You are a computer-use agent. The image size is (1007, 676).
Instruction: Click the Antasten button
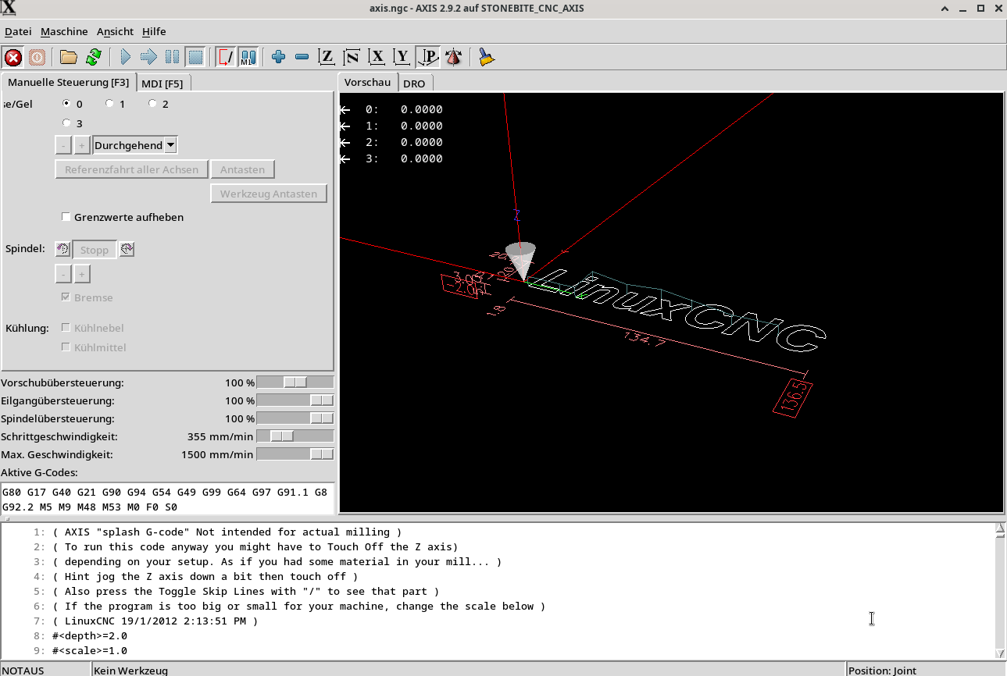(242, 169)
